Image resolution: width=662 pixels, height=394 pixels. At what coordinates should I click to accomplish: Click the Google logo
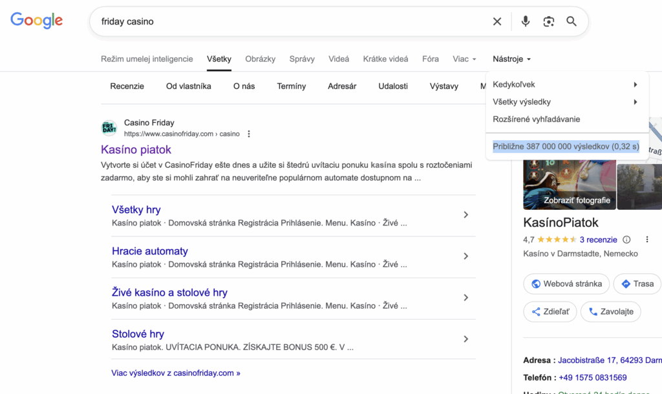click(37, 21)
